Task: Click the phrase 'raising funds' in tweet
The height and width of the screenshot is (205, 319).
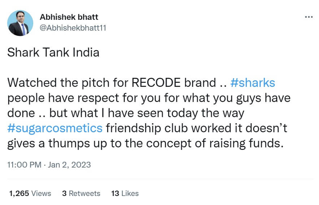Action: 249,143
